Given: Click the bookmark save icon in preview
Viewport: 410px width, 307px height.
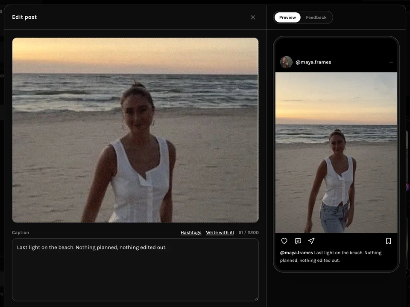Looking at the screenshot, I should pos(389,241).
